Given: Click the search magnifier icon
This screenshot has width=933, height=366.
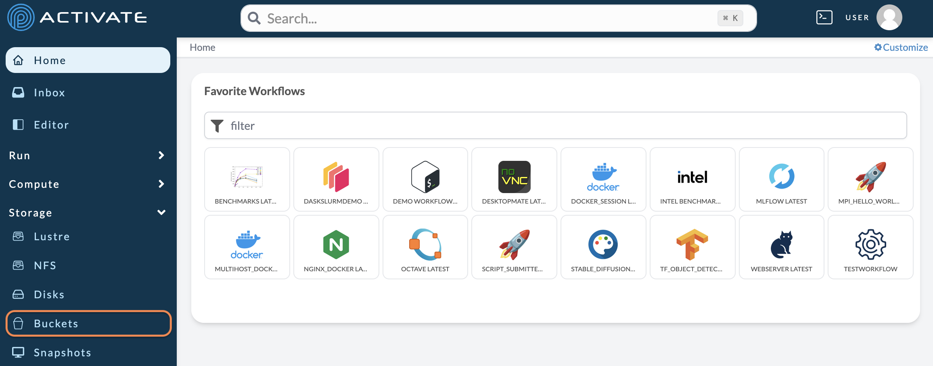Looking at the screenshot, I should pos(254,18).
